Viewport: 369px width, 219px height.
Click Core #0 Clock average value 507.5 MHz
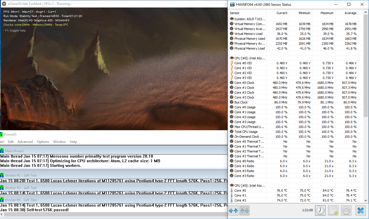pyautogui.click(x=349, y=83)
